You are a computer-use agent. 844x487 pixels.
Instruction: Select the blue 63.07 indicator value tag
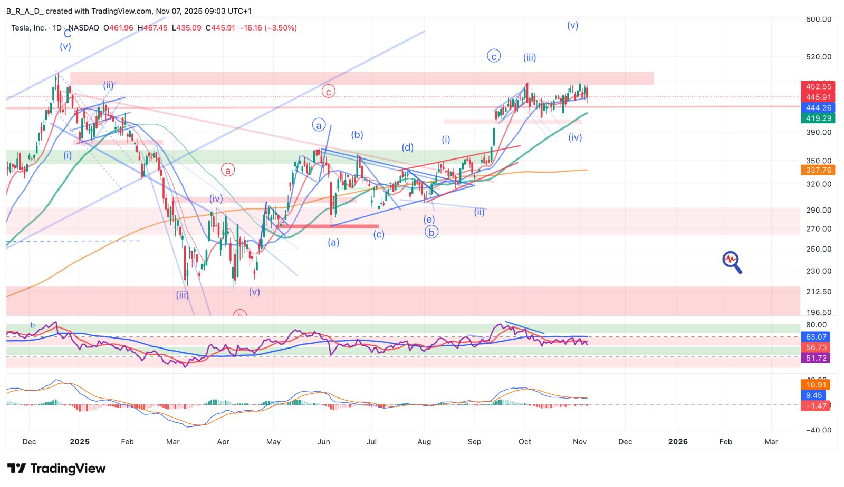(x=816, y=337)
